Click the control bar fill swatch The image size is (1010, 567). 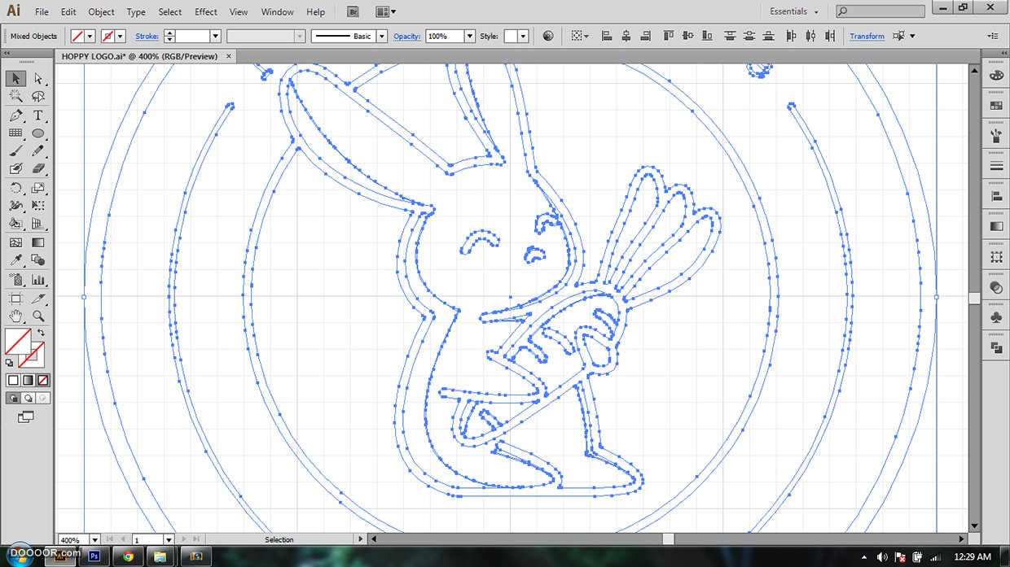[77, 36]
